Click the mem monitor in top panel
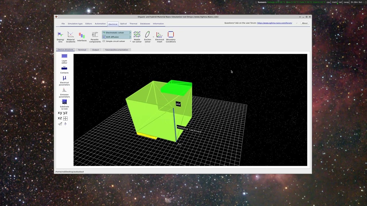The image size is (367, 206). click(334, 2)
